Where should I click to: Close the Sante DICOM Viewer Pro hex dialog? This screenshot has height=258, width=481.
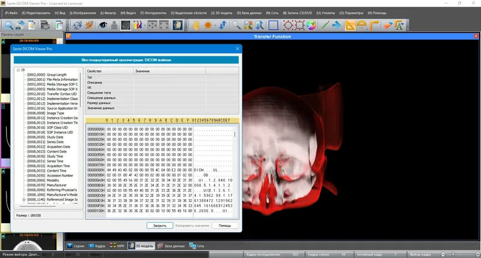(237, 49)
